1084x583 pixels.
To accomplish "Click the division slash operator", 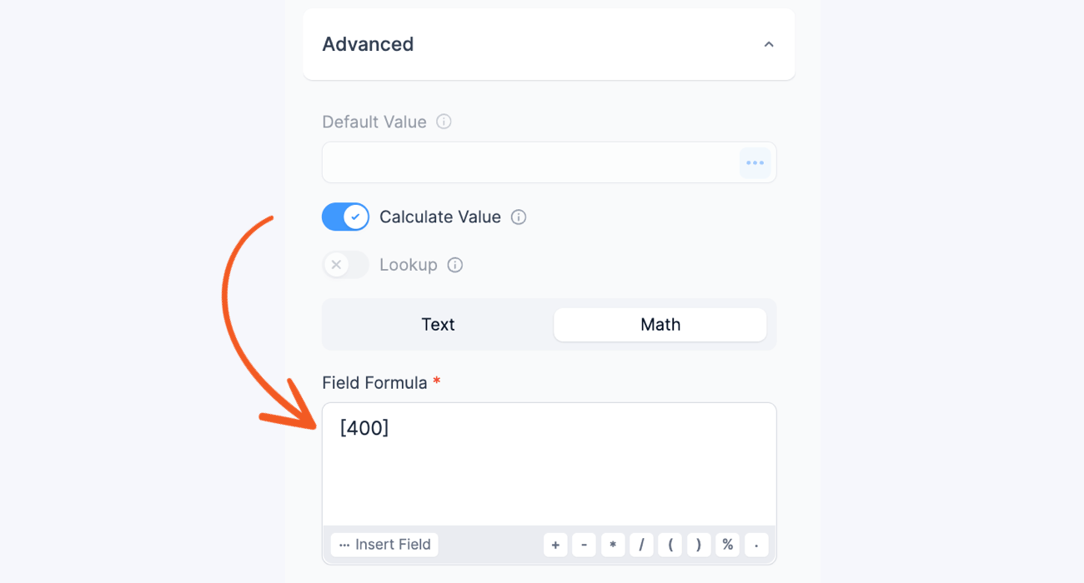I will (x=641, y=544).
